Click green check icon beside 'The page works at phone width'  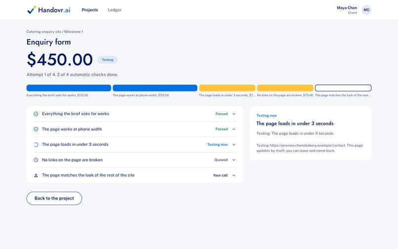(x=36, y=129)
